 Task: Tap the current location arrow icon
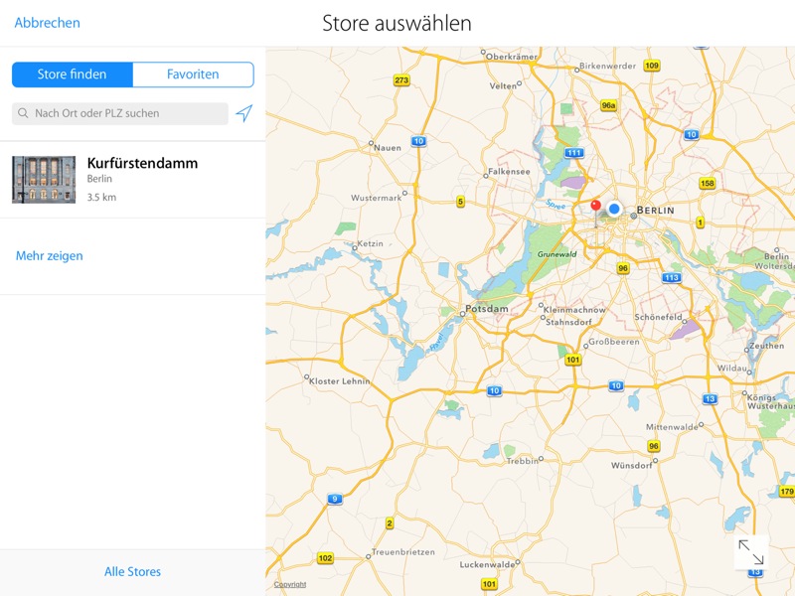pyautogui.click(x=243, y=113)
